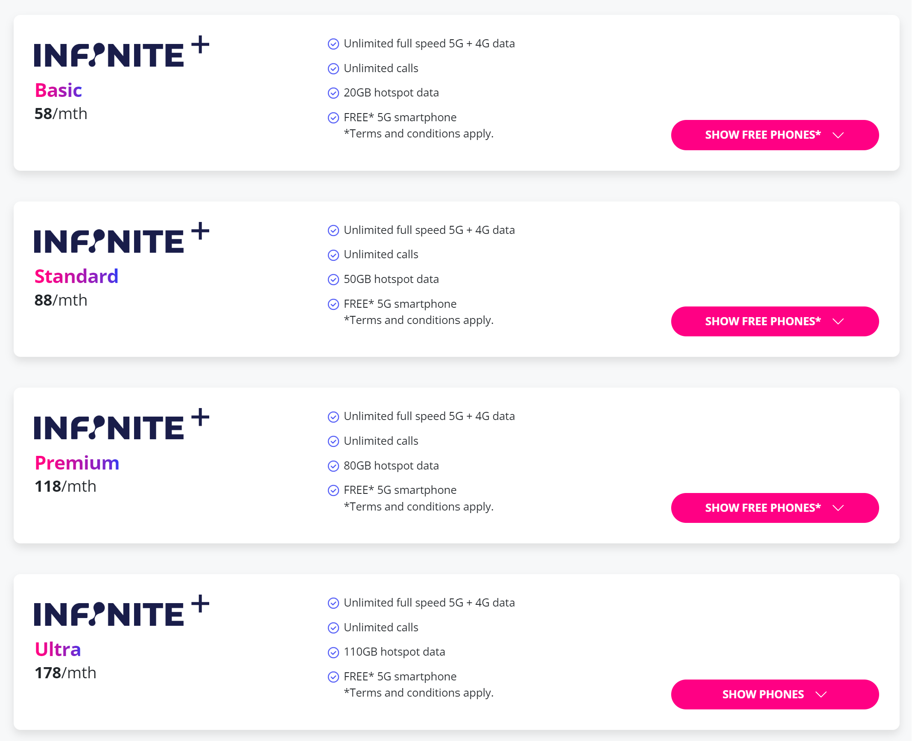Click the 118/mth price text

point(65,487)
